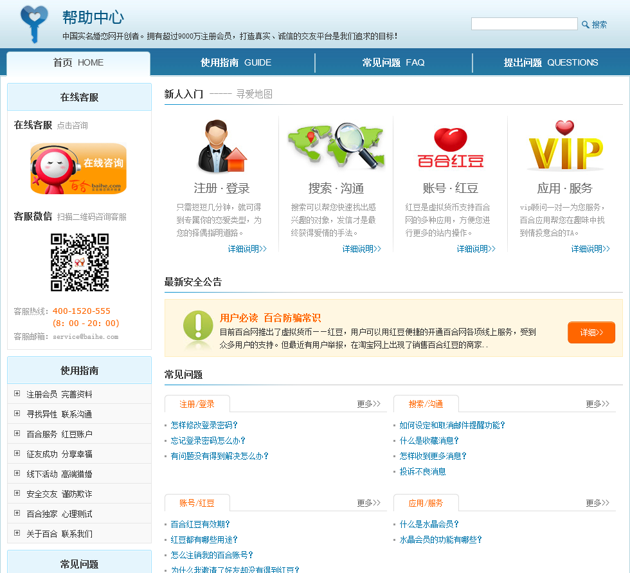Select the 注册/登录 FAQ tab
The image size is (630, 573).
(x=197, y=405)
